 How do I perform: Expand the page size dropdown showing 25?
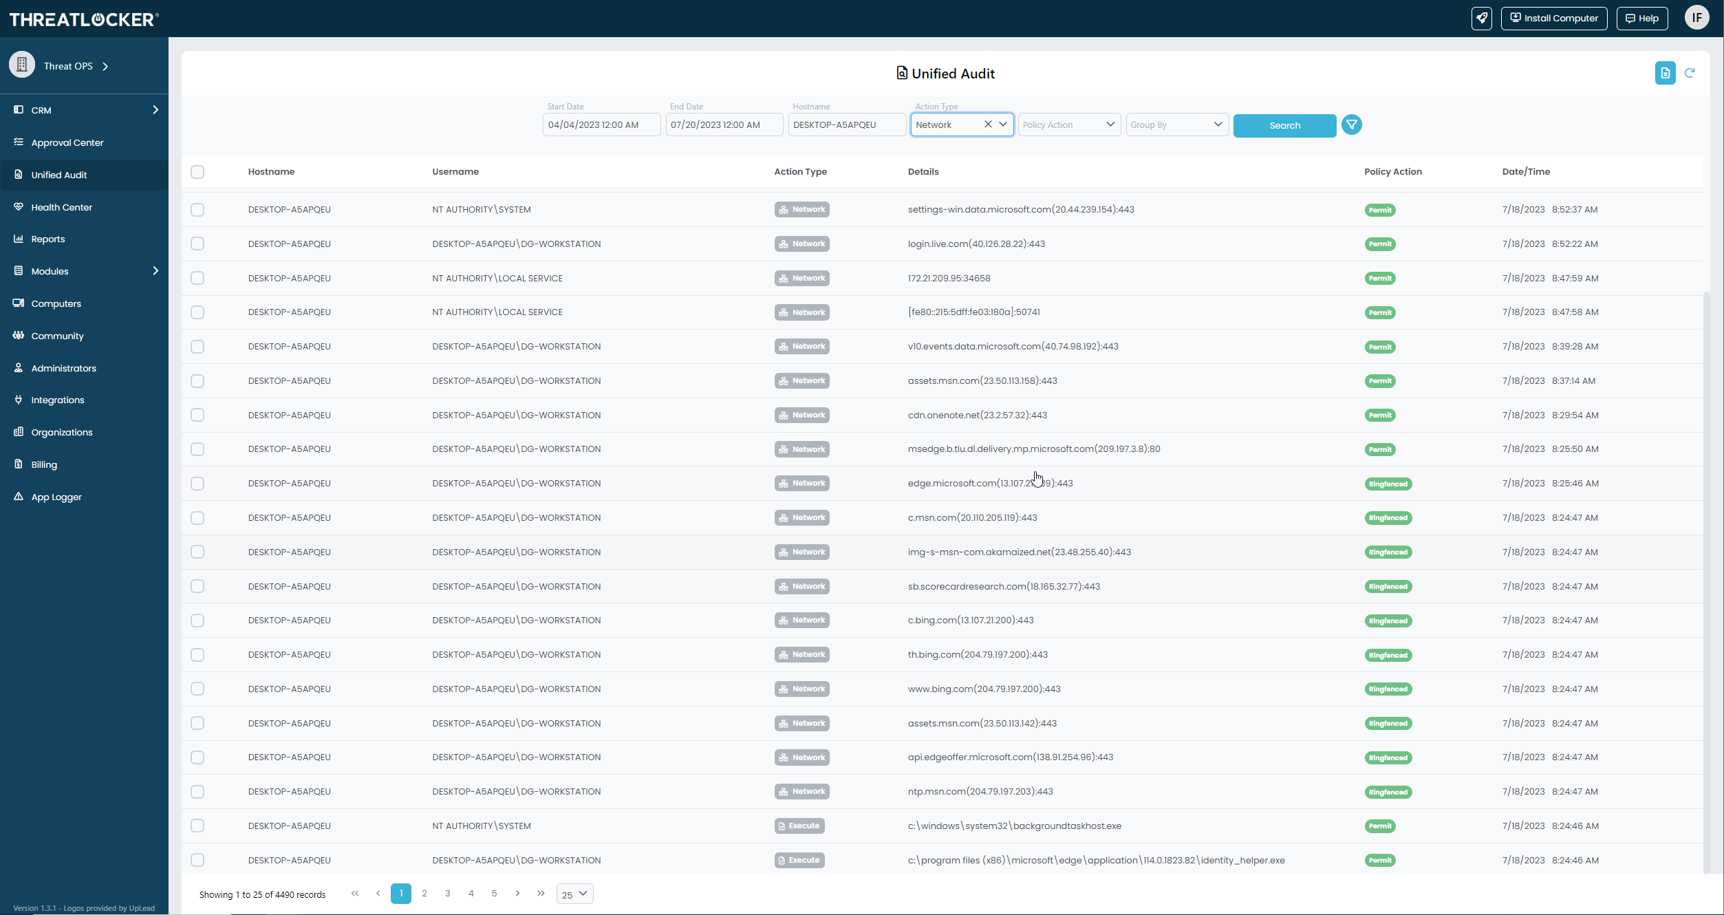click(x=574, y=894)
